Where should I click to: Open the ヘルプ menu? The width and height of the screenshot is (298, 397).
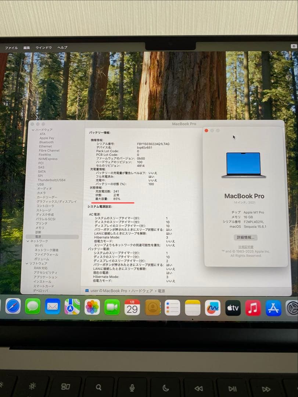(62, 47)
